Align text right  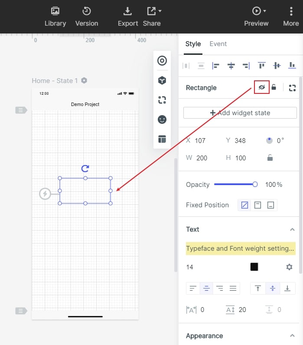pyautogui.click(x=220, y=288)
